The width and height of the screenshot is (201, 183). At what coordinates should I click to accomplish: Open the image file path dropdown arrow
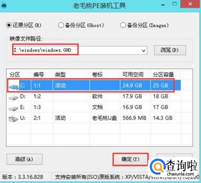(144, 51)
